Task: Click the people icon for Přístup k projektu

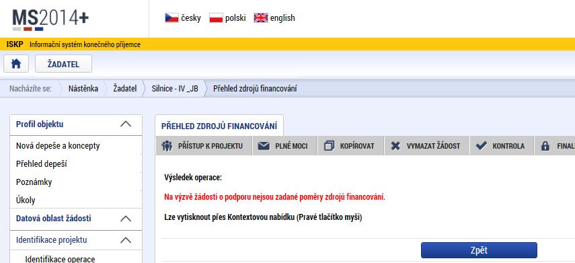Action: pos(167,146)
